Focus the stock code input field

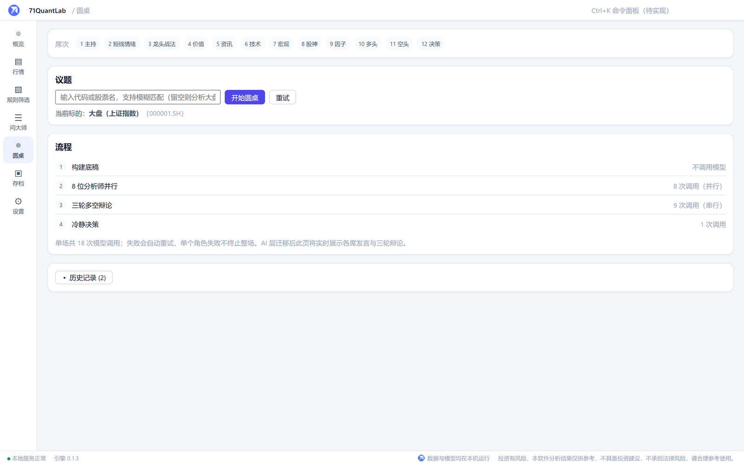138,97
